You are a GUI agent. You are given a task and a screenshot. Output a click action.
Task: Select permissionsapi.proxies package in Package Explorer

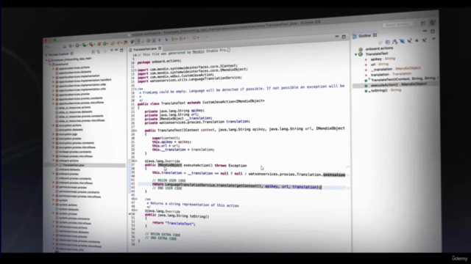tap(72, 187)
